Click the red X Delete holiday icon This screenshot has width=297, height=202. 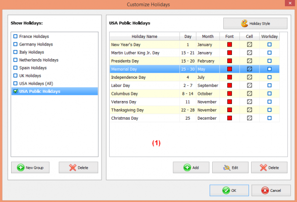coord(263,168)
